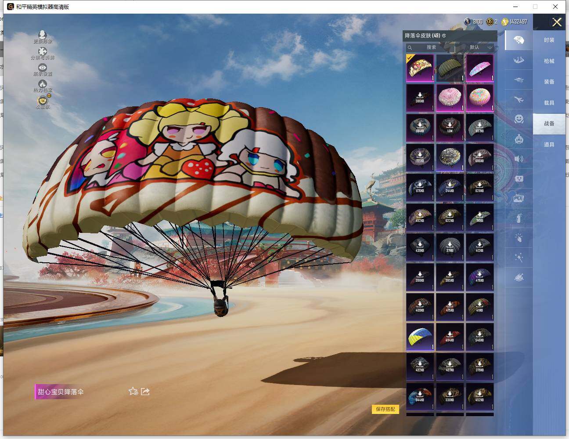
Task: Select the roast chicken category icon
Action: click(x=519, y=277)
